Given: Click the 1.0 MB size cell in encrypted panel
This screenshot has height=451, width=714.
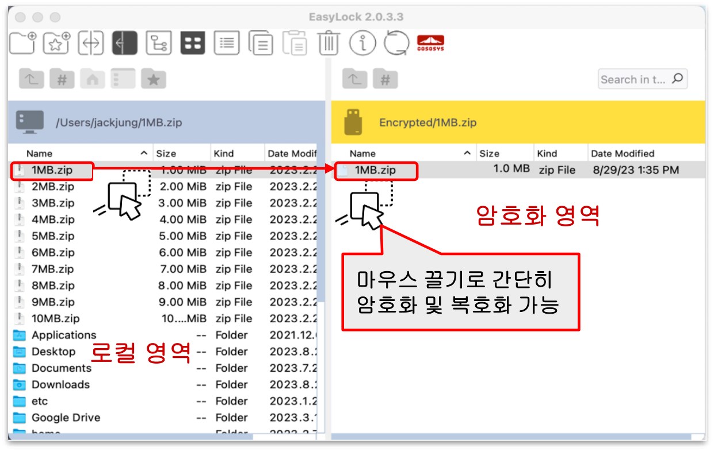Looking at the screenshot, I should click(x=511, y=169).
